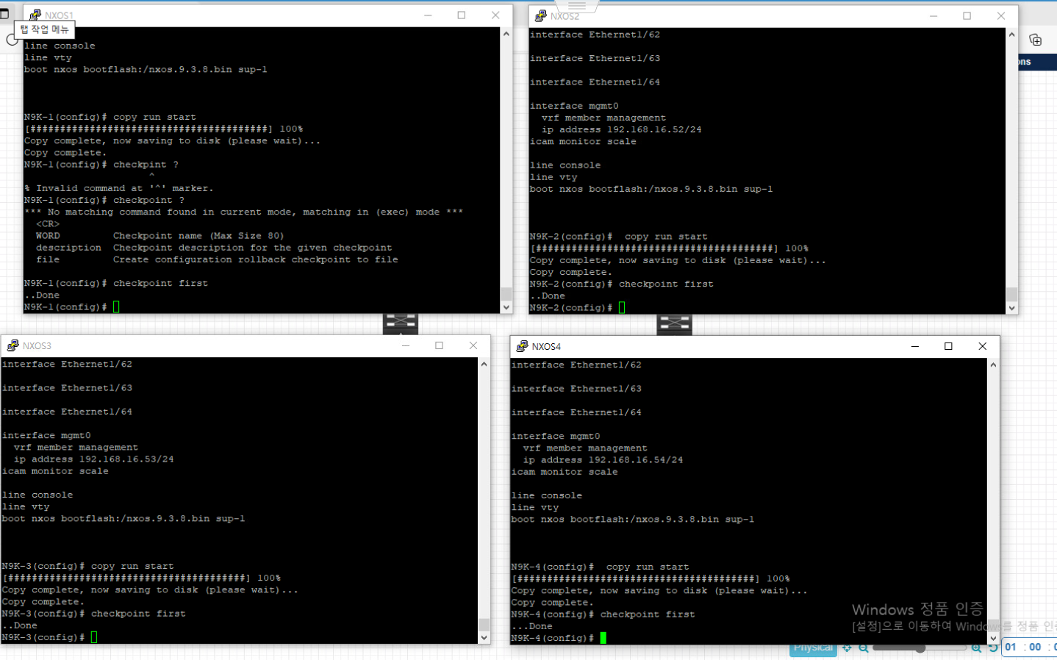Click the NXOS4 window title text

(546, 346)
